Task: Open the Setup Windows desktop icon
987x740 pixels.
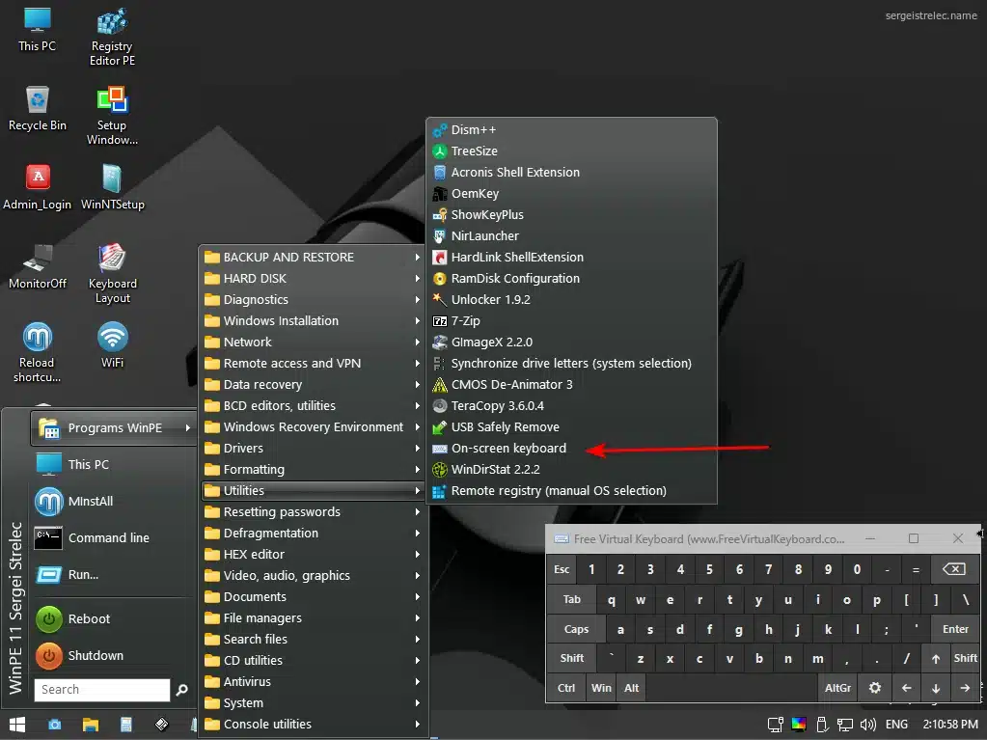Action: point(112,116)
